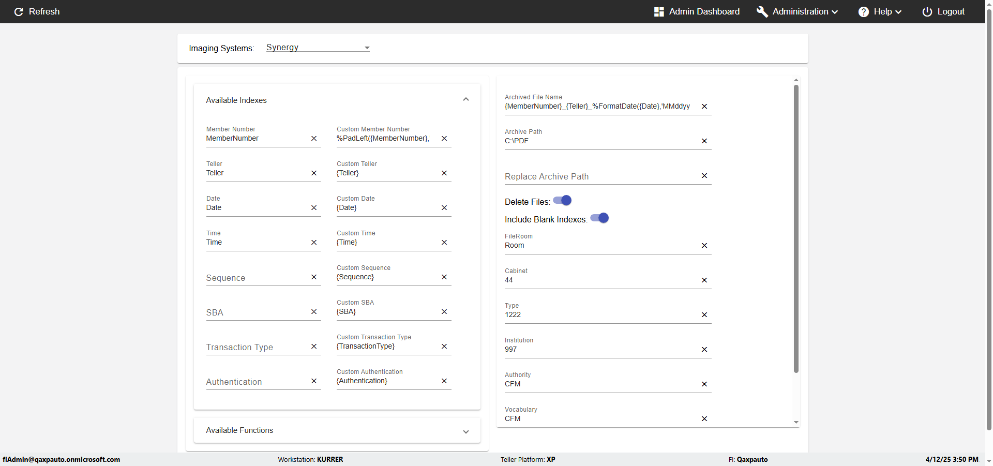
Task: Go to the Admin Dashboard
Action: 697,11
